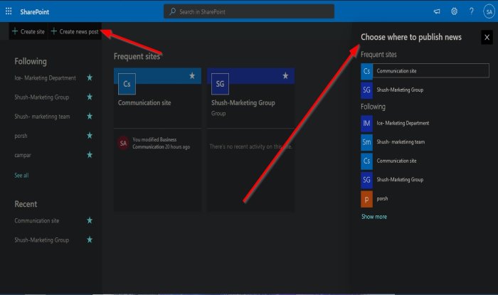Click the orange p site icon
Image resolution: width=498 pixels, height=295 pixels.
pyautogui.click(x=366, y=199)
